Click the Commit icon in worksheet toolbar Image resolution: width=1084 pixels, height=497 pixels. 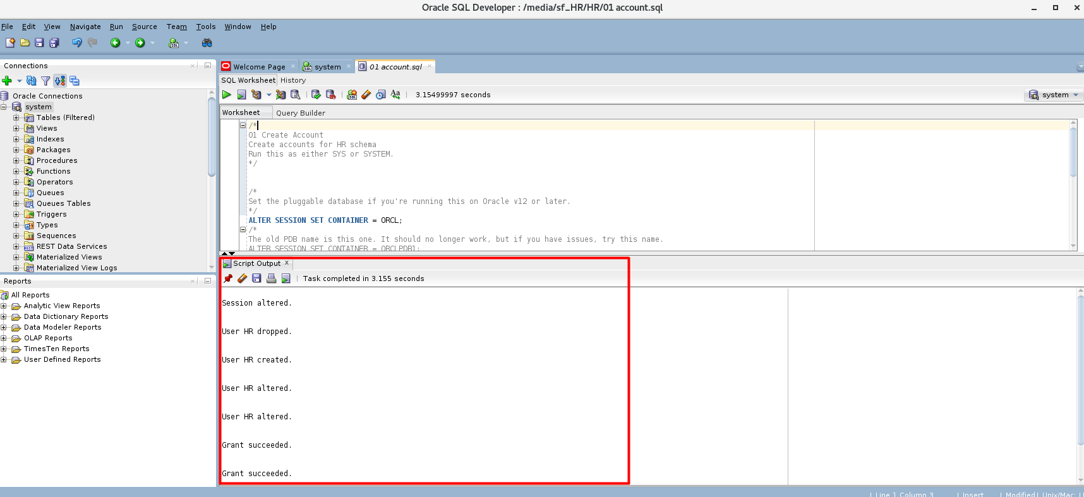click(316, 95)
